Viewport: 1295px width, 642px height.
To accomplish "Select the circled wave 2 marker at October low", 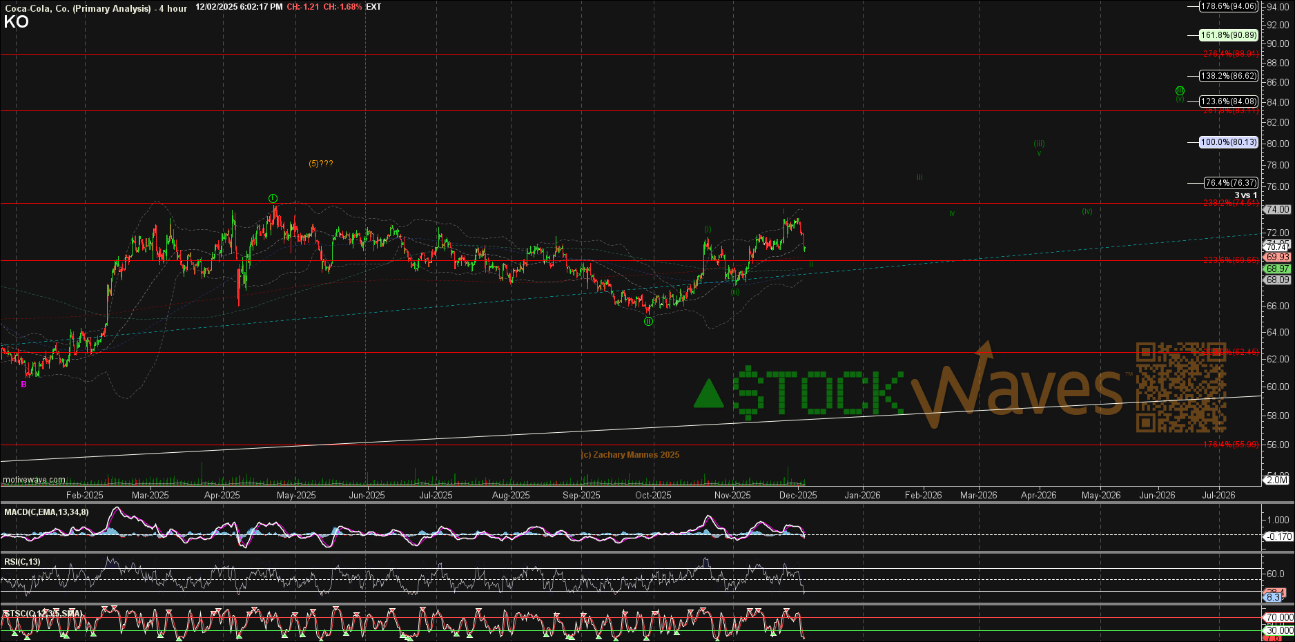I will (649, 322).
